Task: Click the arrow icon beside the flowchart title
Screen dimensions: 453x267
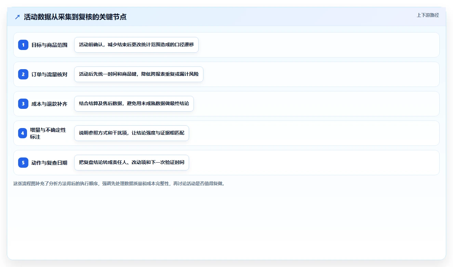Action: tap(17, 17)
